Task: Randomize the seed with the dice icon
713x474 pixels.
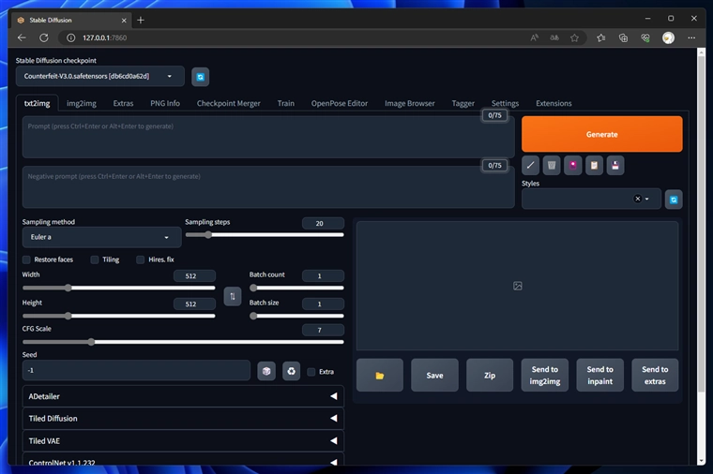Action: click(266, 371)
